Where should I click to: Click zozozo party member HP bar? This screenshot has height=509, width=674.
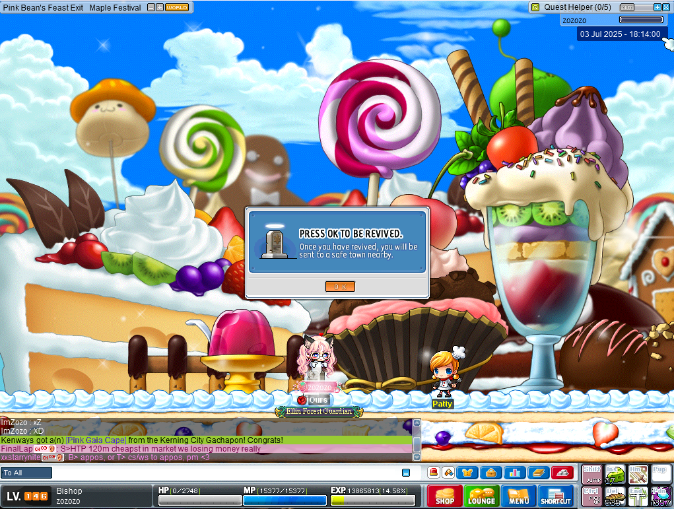click(641, 19)
